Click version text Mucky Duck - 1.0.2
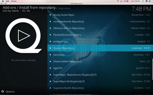Image resolution: width=153 pixels, height=95 pixels. [141, 15]
